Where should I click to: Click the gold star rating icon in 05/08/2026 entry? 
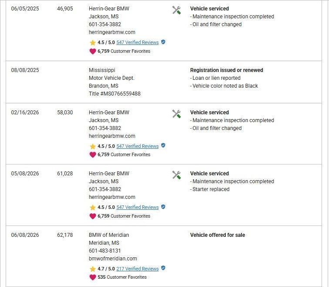(92, 208)
